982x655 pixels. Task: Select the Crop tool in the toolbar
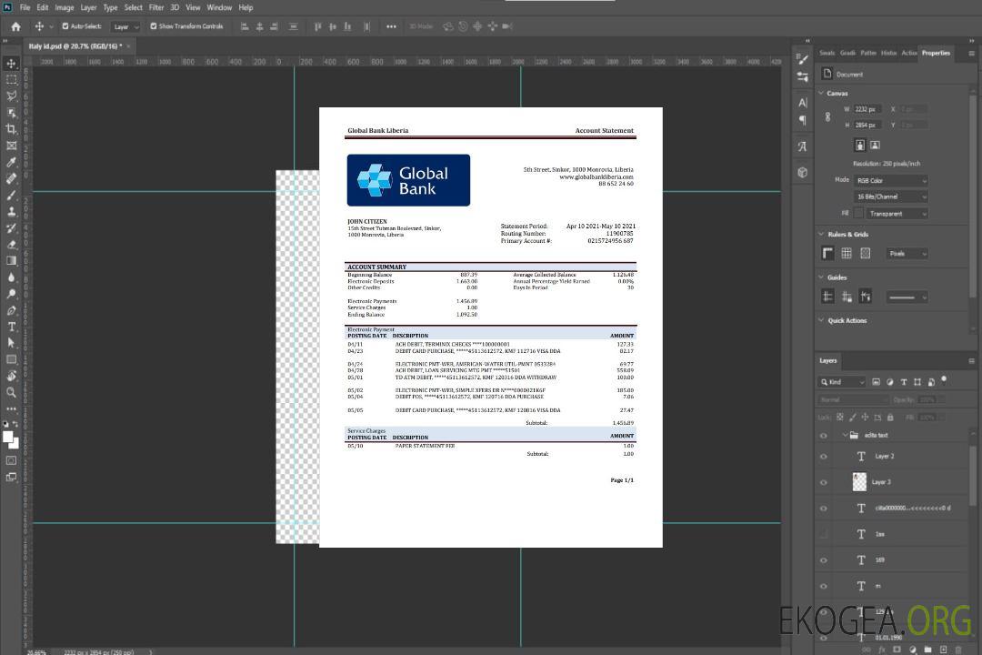pos(11,129)
